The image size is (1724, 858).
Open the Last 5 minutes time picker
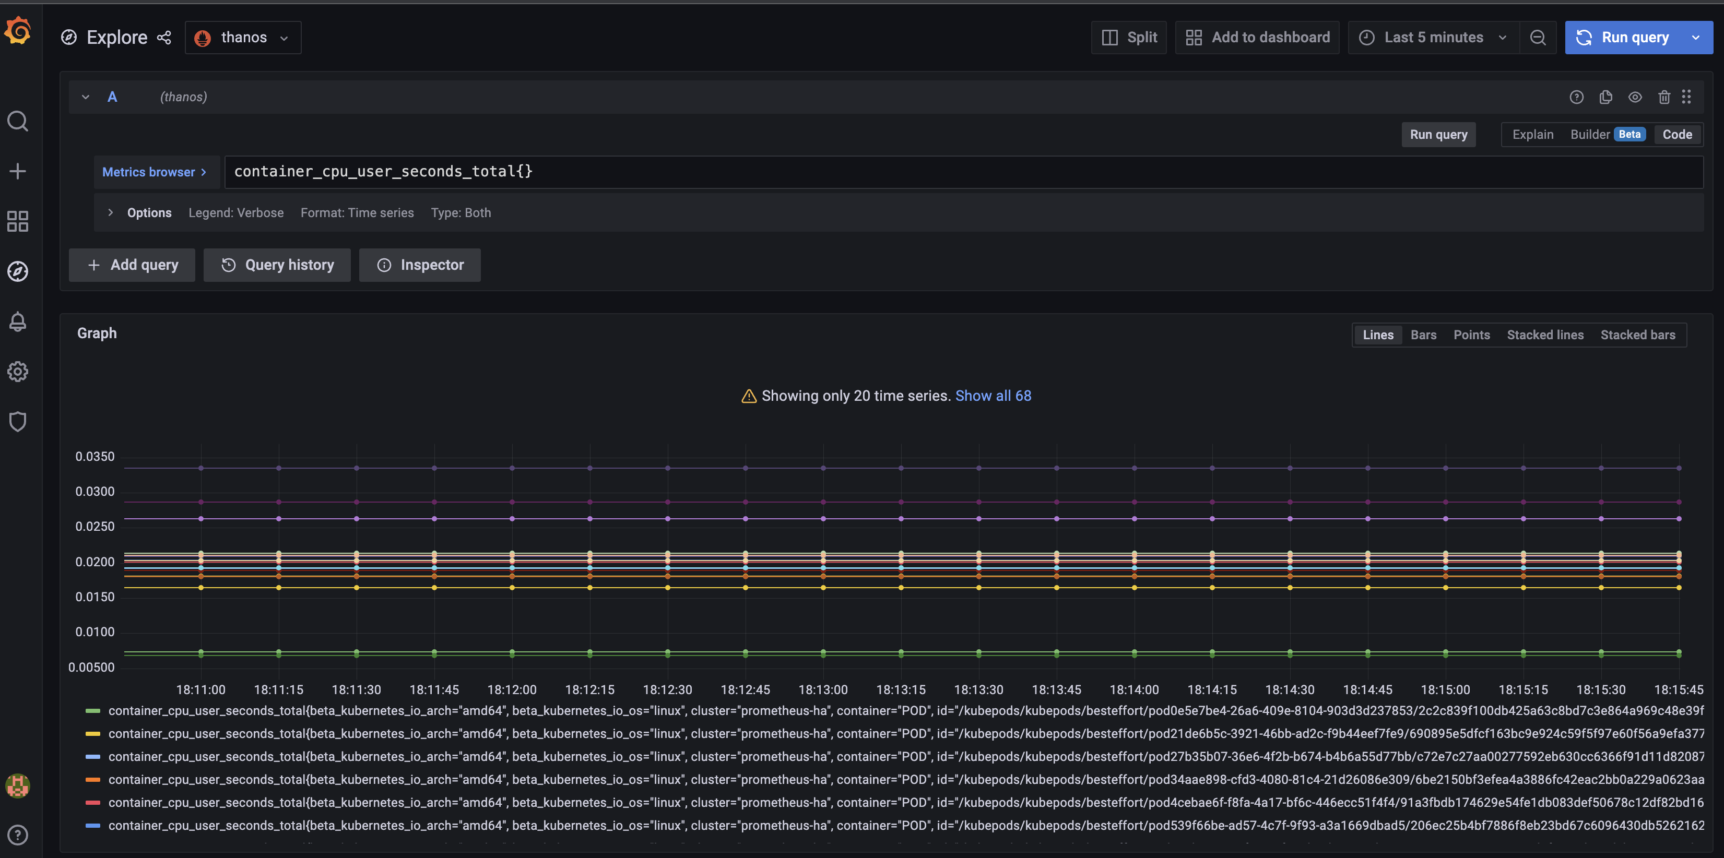[1434, 38]
